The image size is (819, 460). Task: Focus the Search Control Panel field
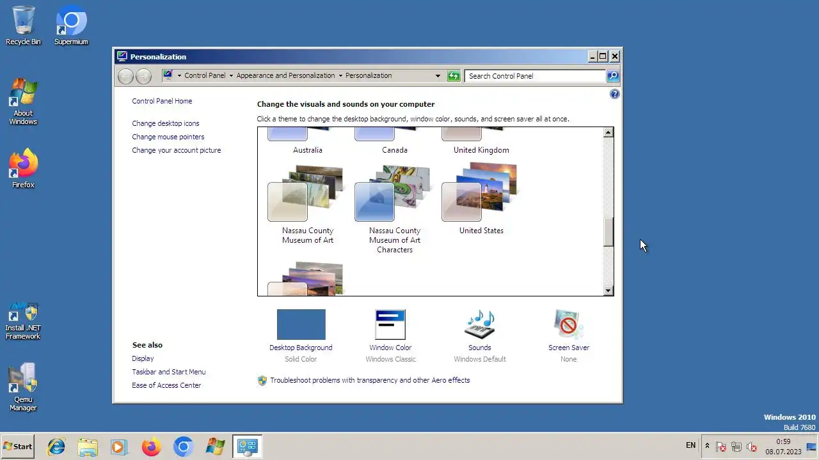click(x=535, y=76)
